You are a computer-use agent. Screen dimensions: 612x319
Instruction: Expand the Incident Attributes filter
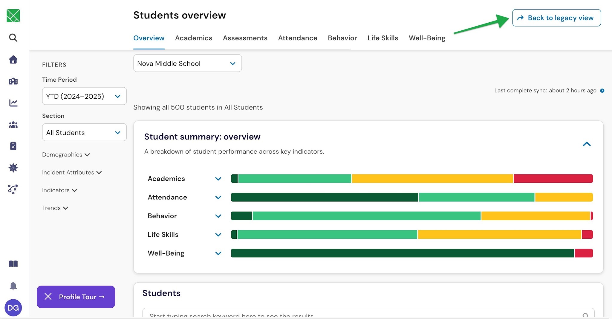72,173
